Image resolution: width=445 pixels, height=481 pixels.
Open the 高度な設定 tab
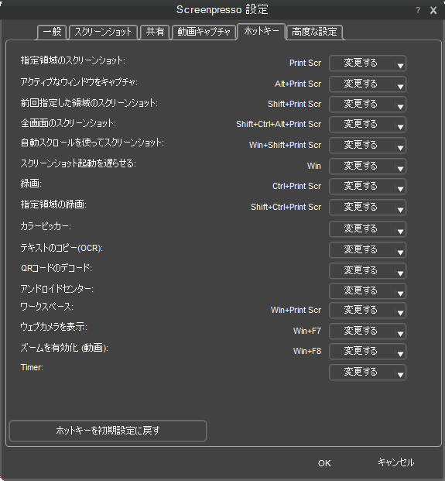point(314,32)
